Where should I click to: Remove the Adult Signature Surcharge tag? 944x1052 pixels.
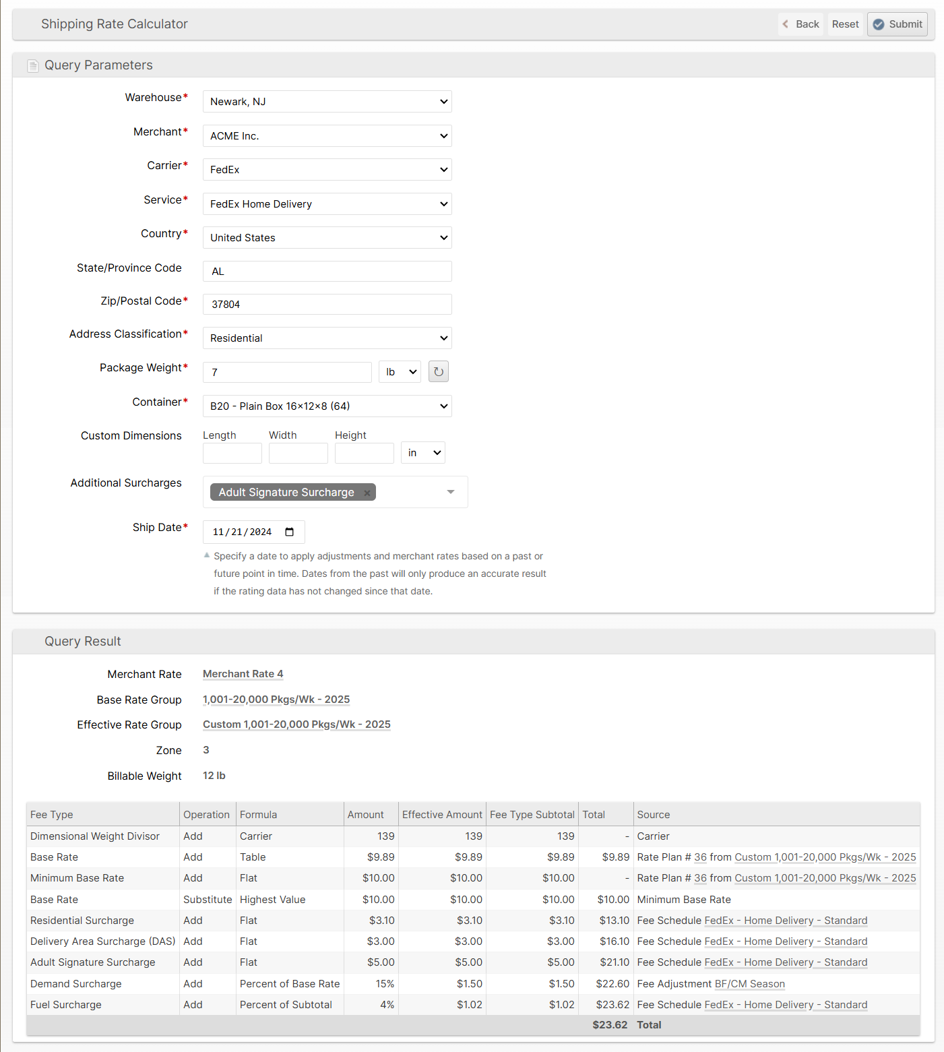[367, 493]
